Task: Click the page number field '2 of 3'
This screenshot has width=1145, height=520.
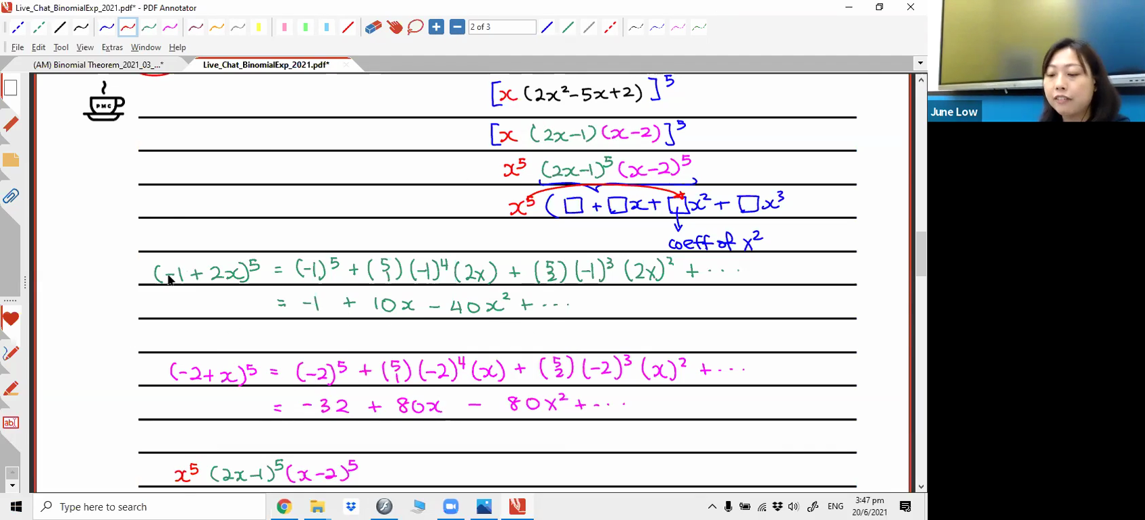Action: (502, 27)
